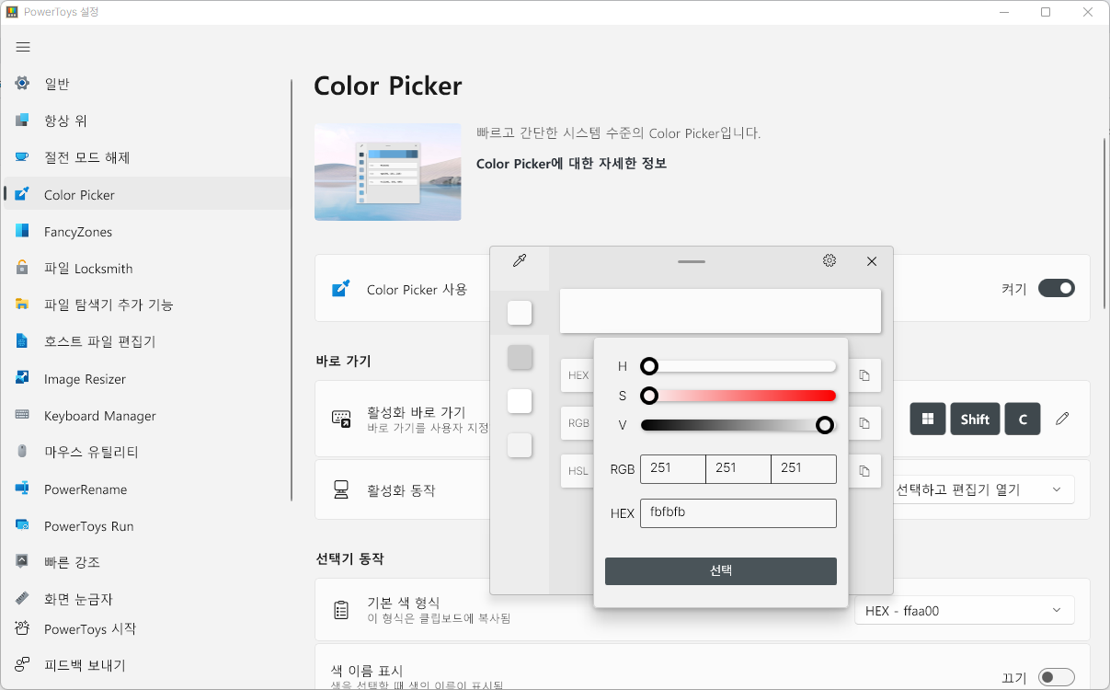This screenshot has width=1110, height=690.
Task: Click the first RGB red value field
Action: pos(673,469)
